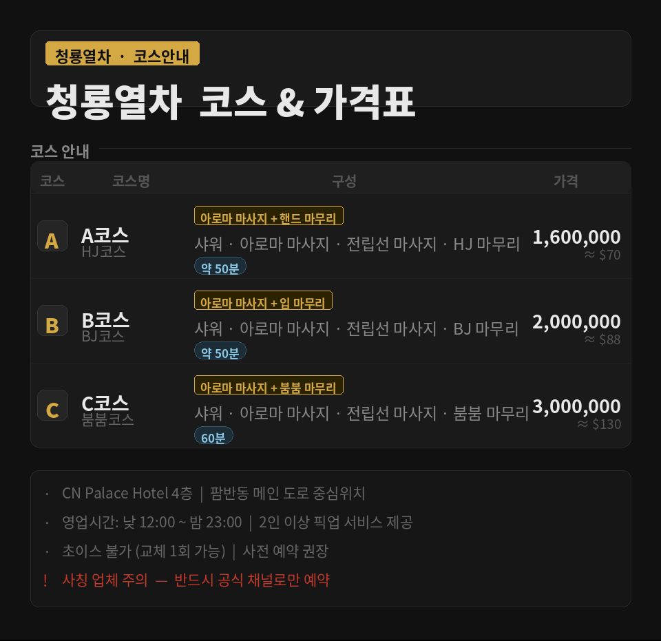
Task: Select the 아로마 마사지 + 붐붐 마무리 tag
Action: 269,386
